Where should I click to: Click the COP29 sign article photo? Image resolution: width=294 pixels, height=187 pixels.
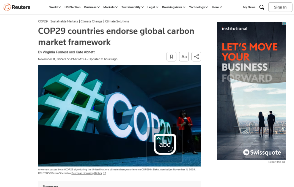(120, 116)
